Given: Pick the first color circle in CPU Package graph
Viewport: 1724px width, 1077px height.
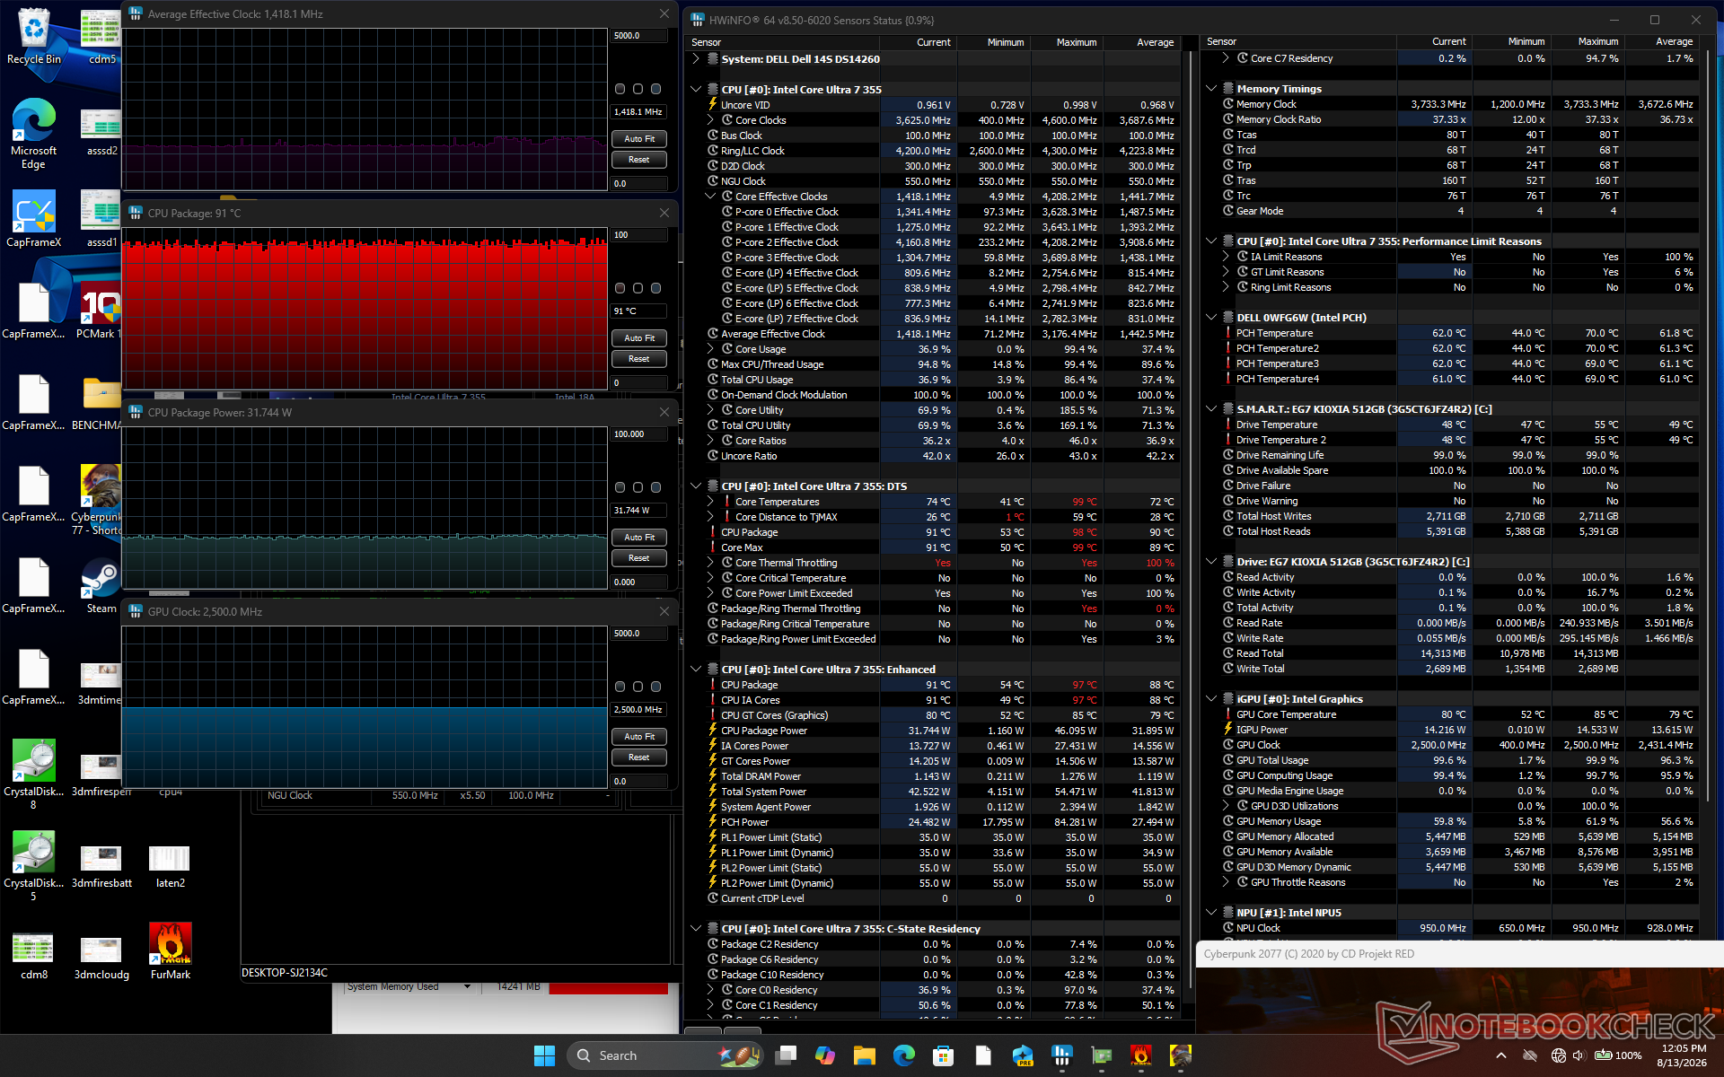Looking at the screenshot, I should (620, 288).
